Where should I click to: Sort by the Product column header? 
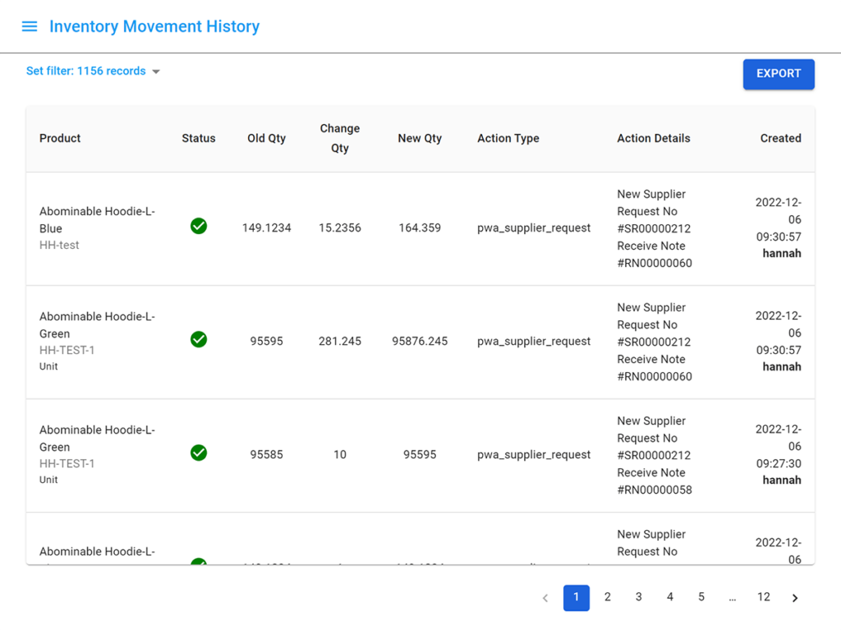pos(59,138)
